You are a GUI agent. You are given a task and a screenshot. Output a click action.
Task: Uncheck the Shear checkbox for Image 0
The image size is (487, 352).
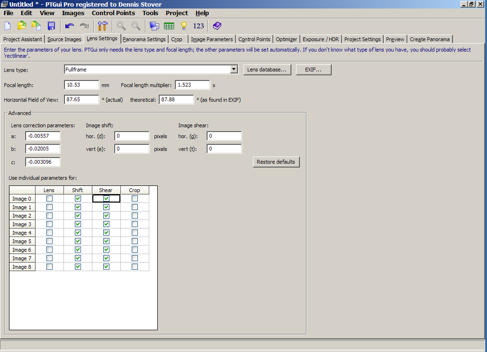click(x=106, y=199)
